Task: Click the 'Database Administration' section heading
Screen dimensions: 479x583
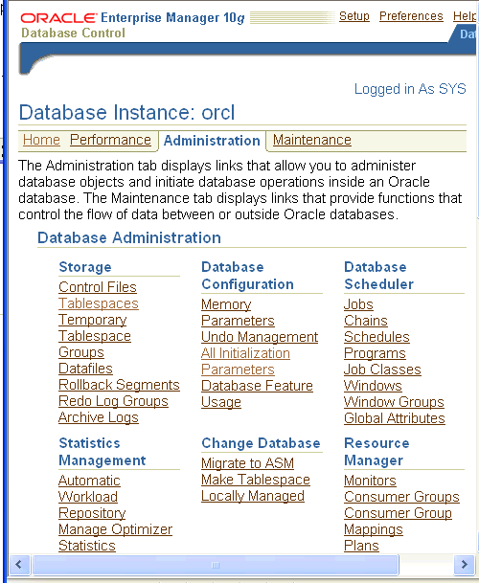Action: pyautogui.click(x=129, y=238)
